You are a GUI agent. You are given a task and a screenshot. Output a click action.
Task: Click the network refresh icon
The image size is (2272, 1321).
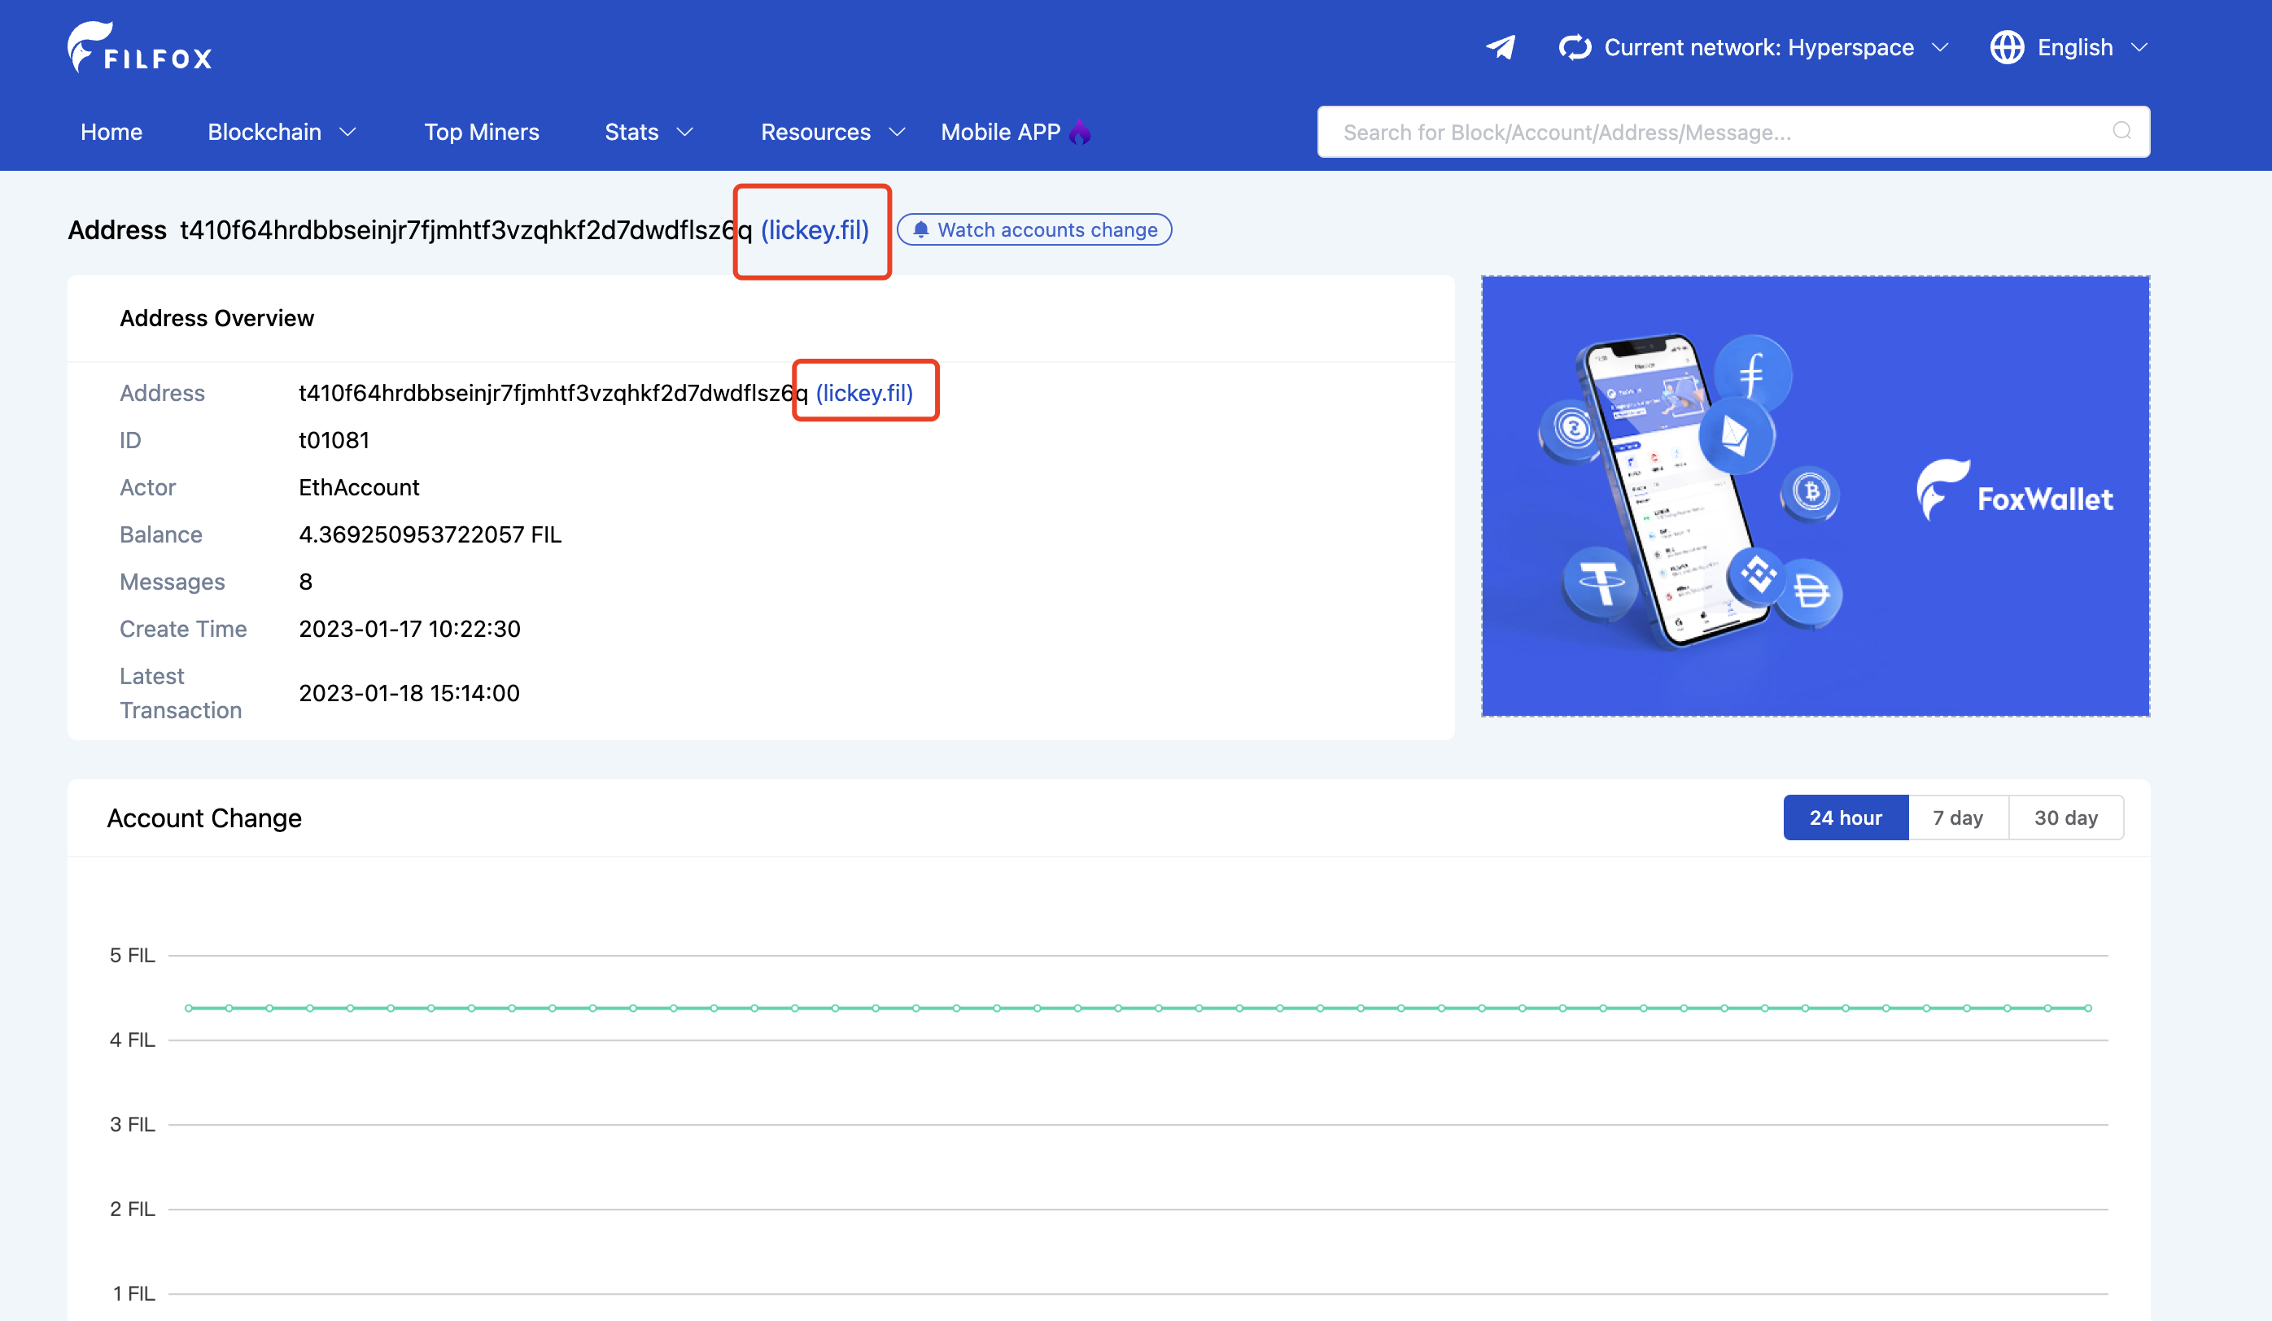[x=1575, y=47]
